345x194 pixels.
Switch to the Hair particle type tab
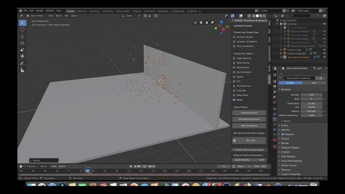click(x=314, y=83)
